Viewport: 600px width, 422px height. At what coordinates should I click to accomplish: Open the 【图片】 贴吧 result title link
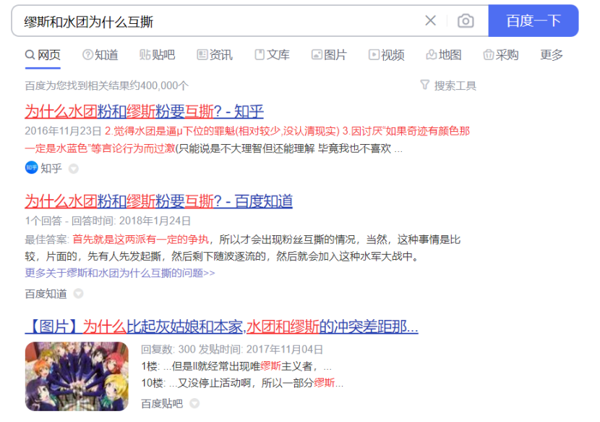coord(221,327)
